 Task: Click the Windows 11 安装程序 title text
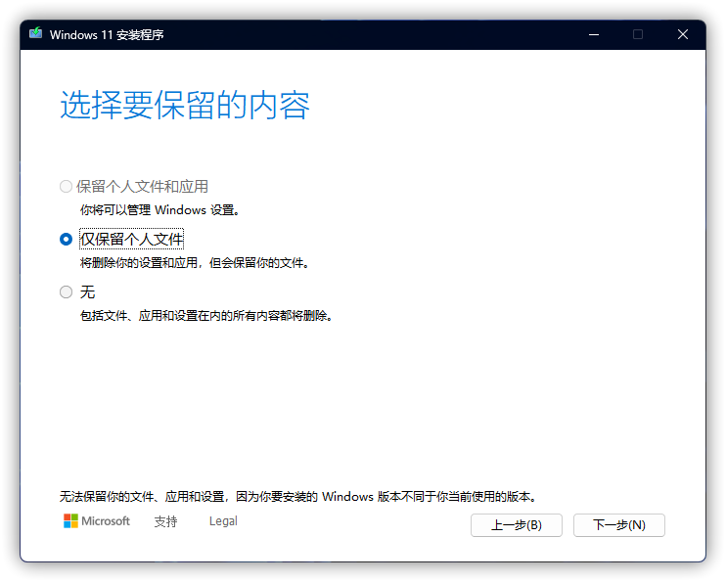(x=106, y=34)
